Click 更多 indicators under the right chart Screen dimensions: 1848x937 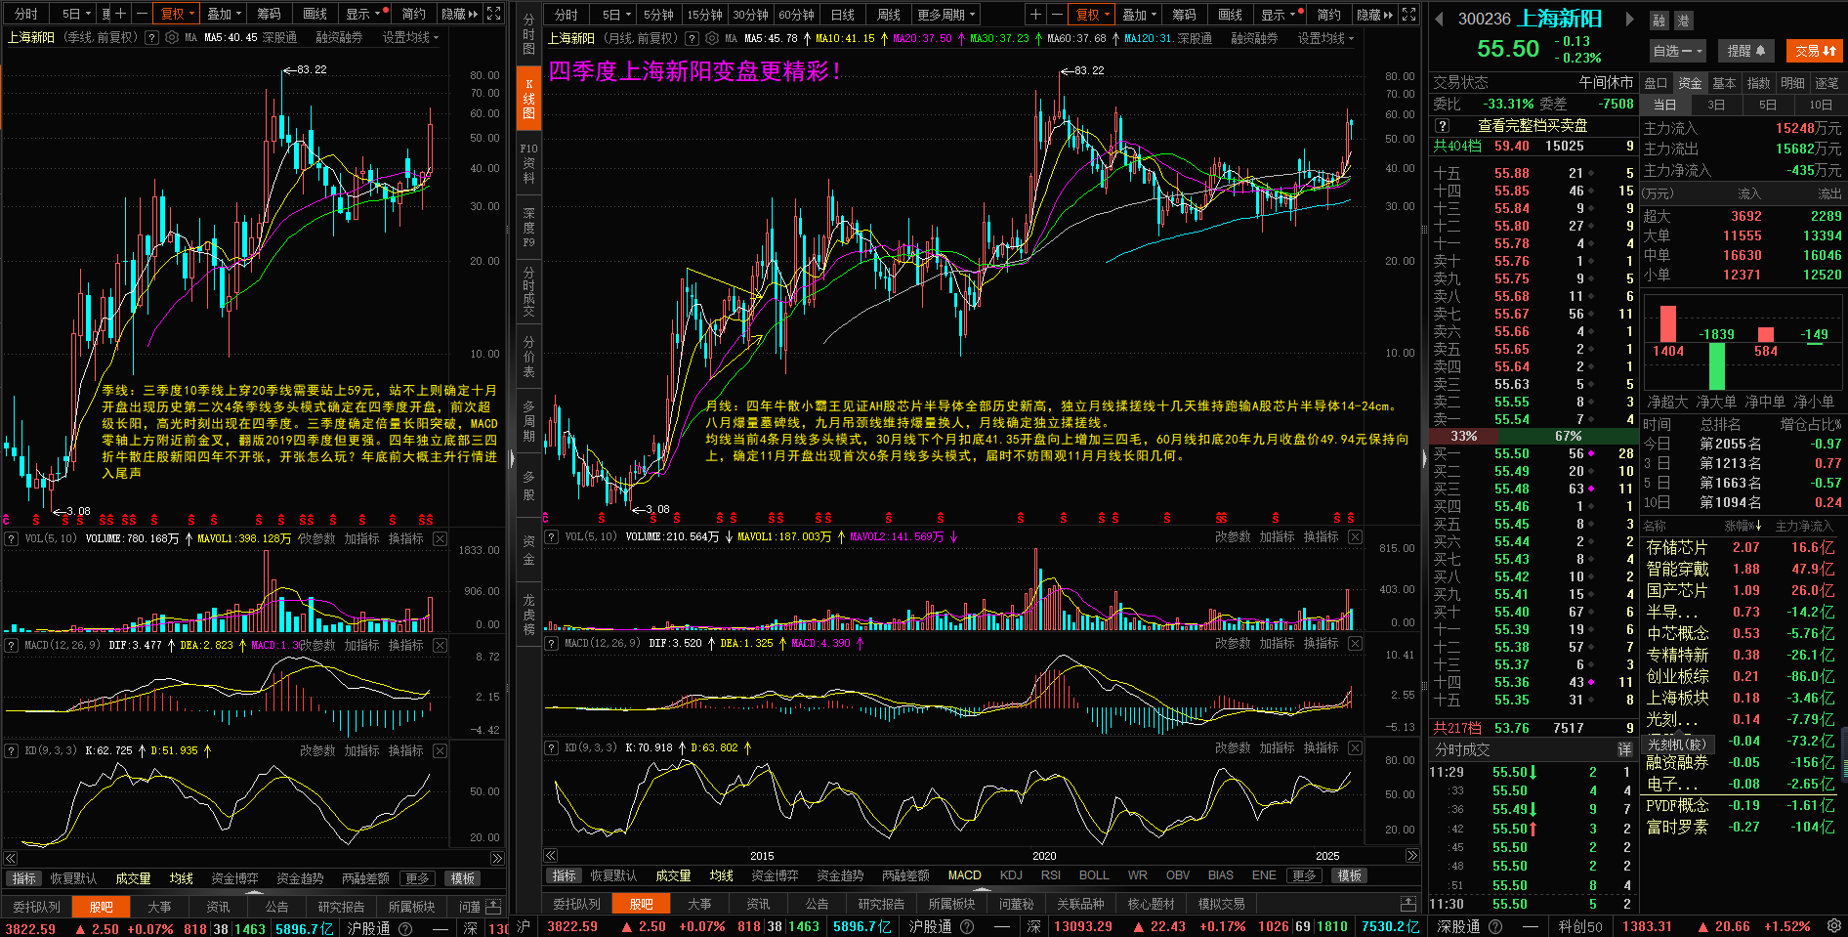click(1305, 875)
